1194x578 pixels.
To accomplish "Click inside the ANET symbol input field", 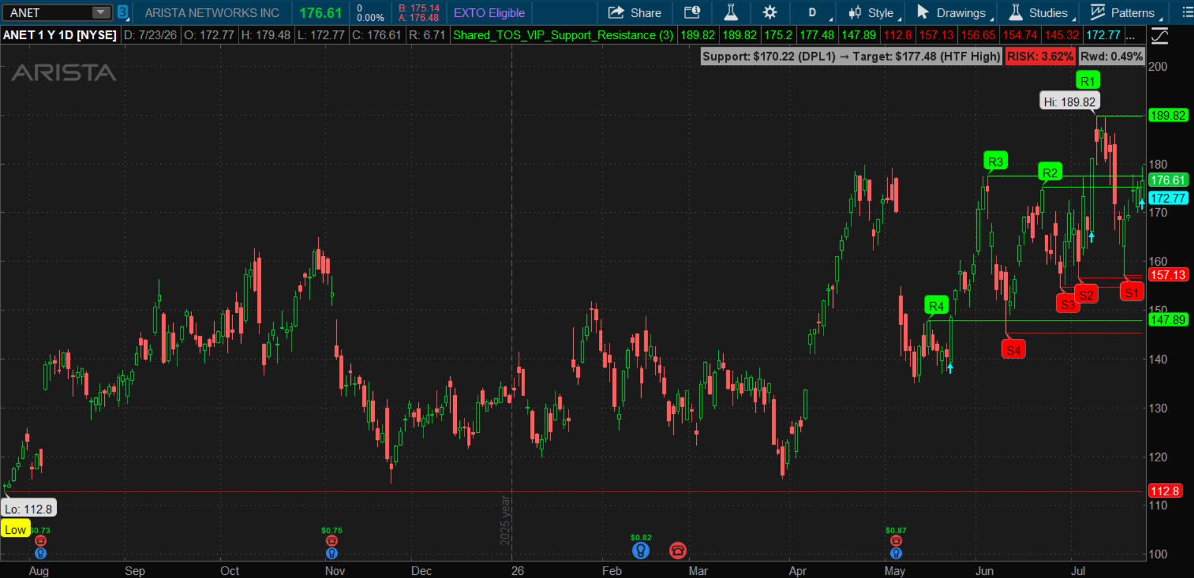I will tap(49, 13).
